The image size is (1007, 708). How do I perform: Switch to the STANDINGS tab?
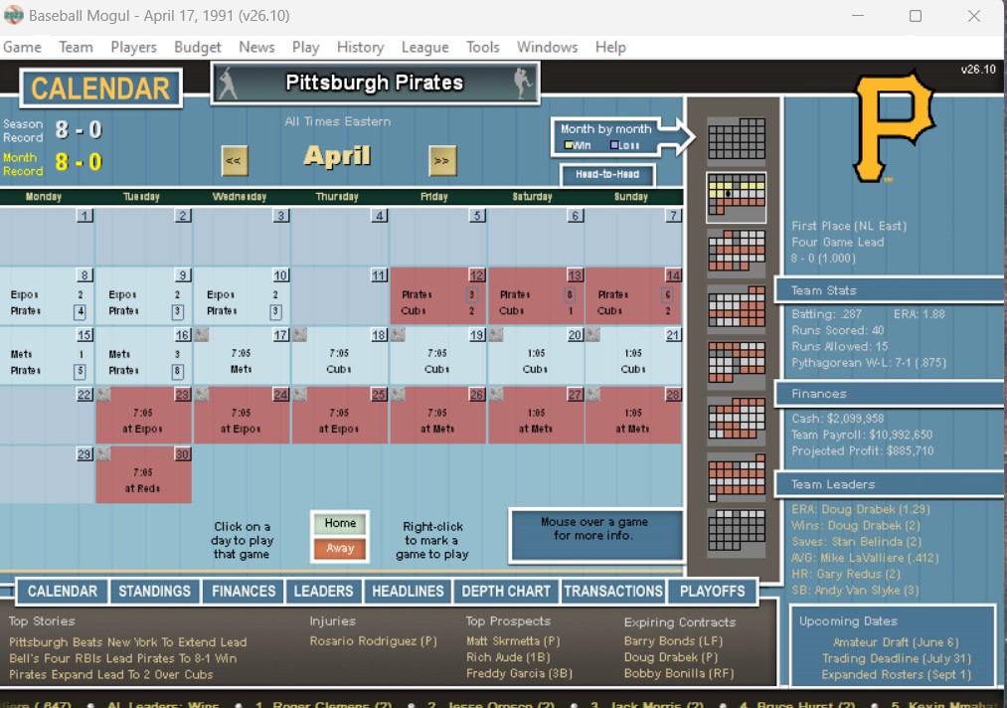[x=154, y=591]
